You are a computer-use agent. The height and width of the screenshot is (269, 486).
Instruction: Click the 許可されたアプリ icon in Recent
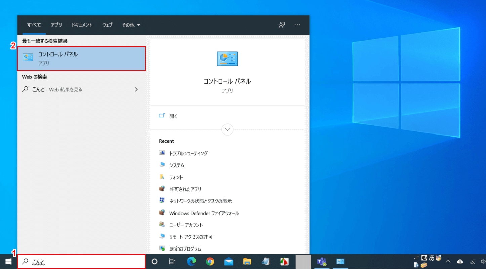coord(162,189)
